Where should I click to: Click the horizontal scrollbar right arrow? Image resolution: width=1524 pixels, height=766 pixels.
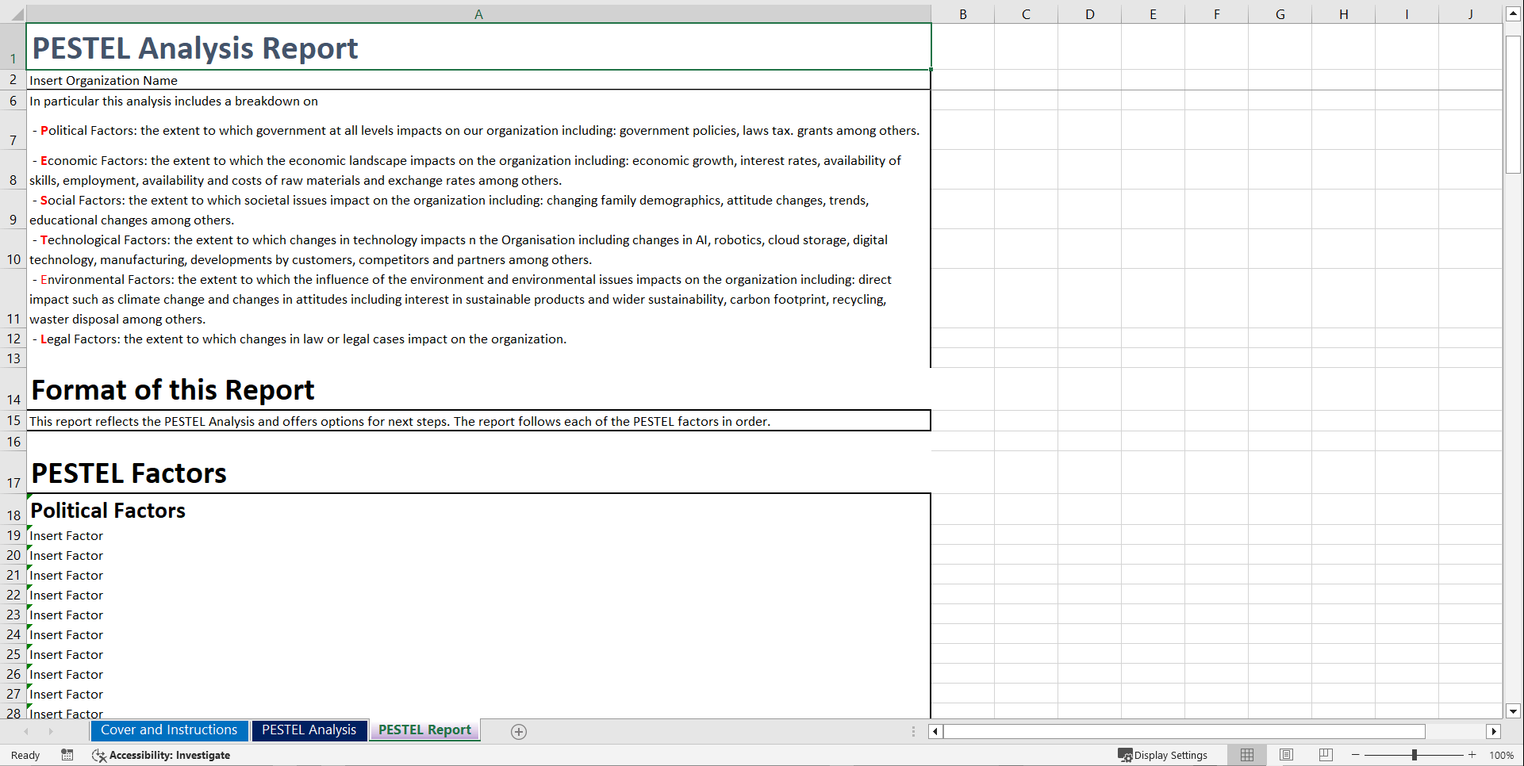coord(1494,731)
